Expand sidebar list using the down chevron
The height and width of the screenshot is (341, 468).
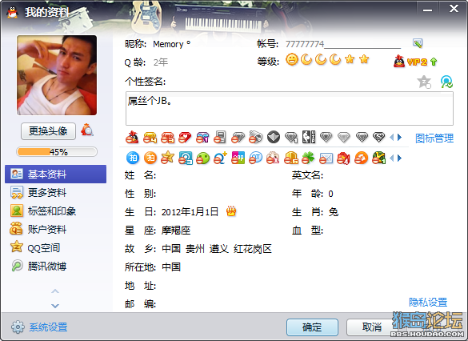[x=55, y=306]
